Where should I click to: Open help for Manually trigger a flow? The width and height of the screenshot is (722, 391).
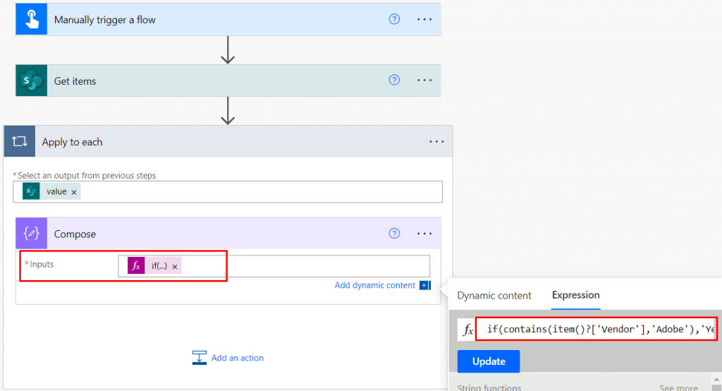[x=394, y=19]
